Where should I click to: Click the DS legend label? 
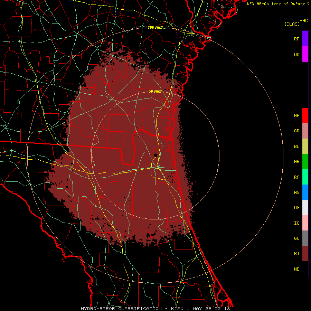(296, 208)
